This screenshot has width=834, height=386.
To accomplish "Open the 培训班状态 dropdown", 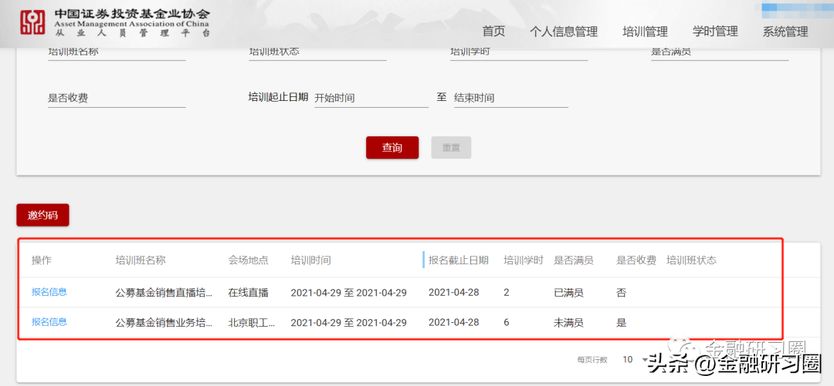I will pyautogui.click(x=317, y=53).
